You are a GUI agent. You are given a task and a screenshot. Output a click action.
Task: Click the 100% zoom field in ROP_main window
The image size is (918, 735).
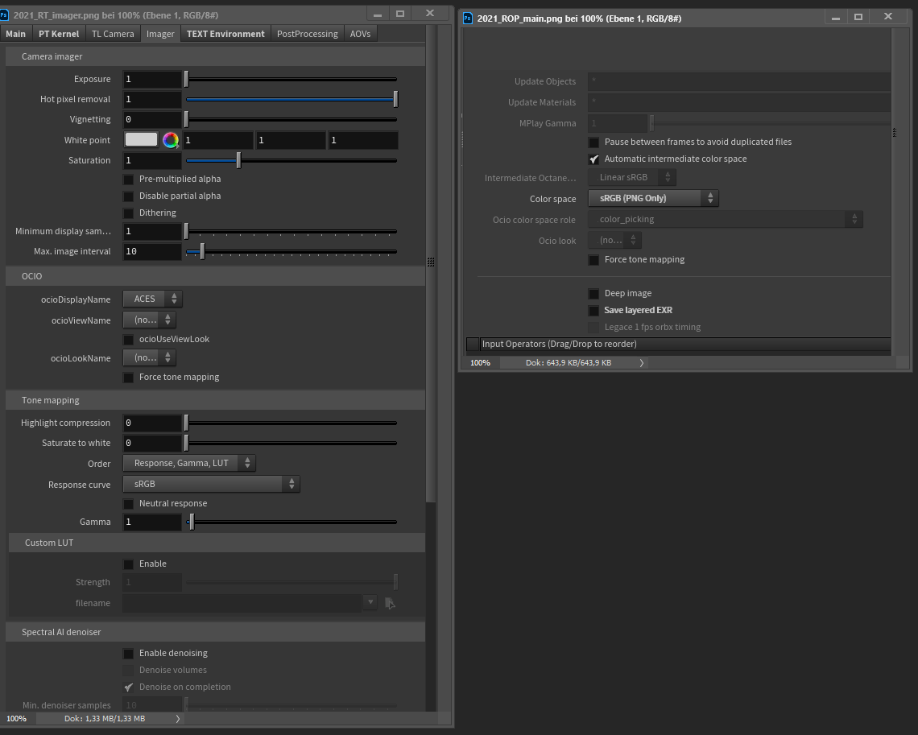pyautogui.click(x=480, y=363)
